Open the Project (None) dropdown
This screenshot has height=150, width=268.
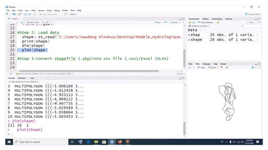coord(253,14)
